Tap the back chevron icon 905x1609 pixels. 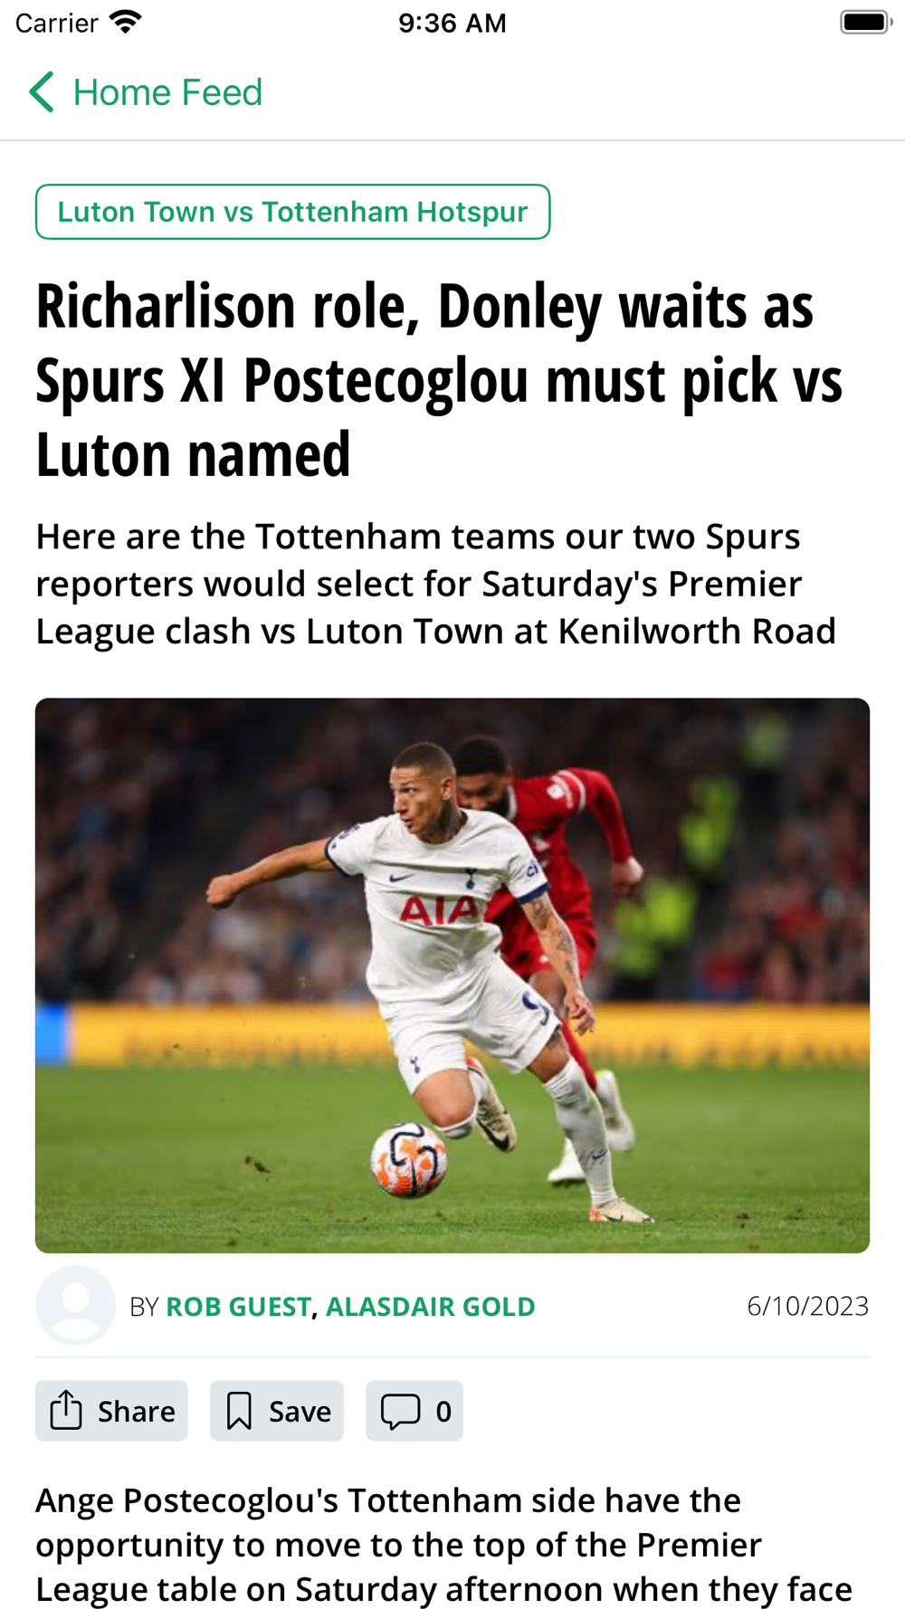tap(42, 92)
